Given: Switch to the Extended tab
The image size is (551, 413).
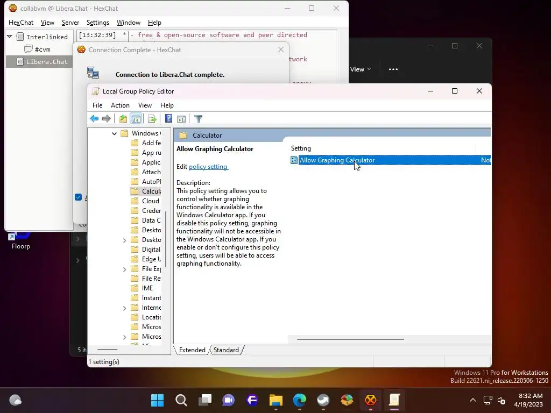Looking at the screenshot, I should tap(192, 350).
